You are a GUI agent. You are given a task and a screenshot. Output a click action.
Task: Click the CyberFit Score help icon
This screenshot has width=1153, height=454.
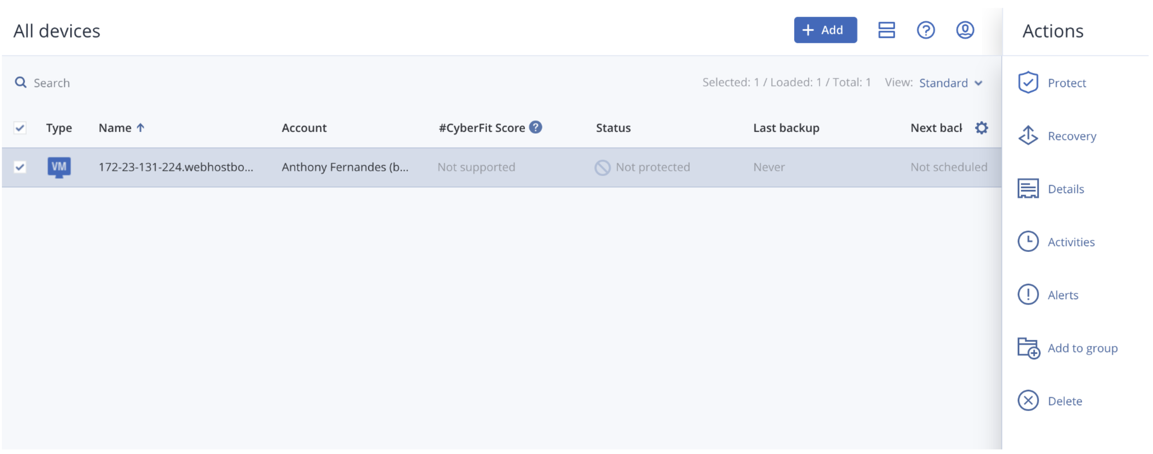[x=537, y=127]
